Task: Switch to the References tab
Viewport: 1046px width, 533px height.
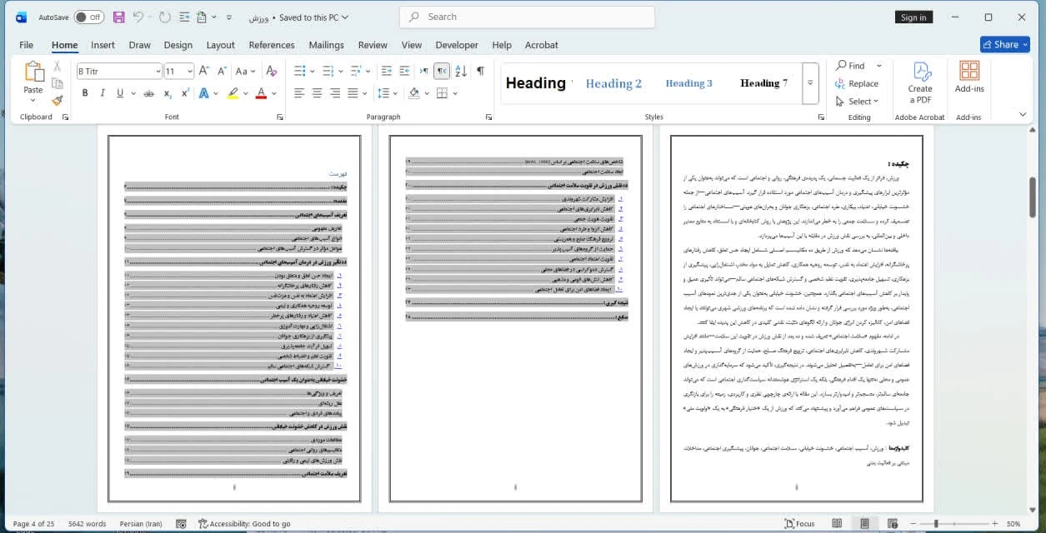Action: pos(272,45)
